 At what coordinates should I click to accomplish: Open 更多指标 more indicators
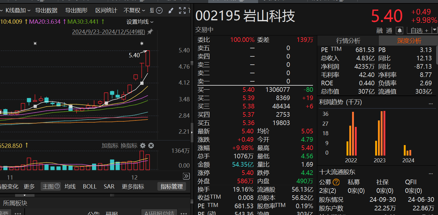(133, 186)
